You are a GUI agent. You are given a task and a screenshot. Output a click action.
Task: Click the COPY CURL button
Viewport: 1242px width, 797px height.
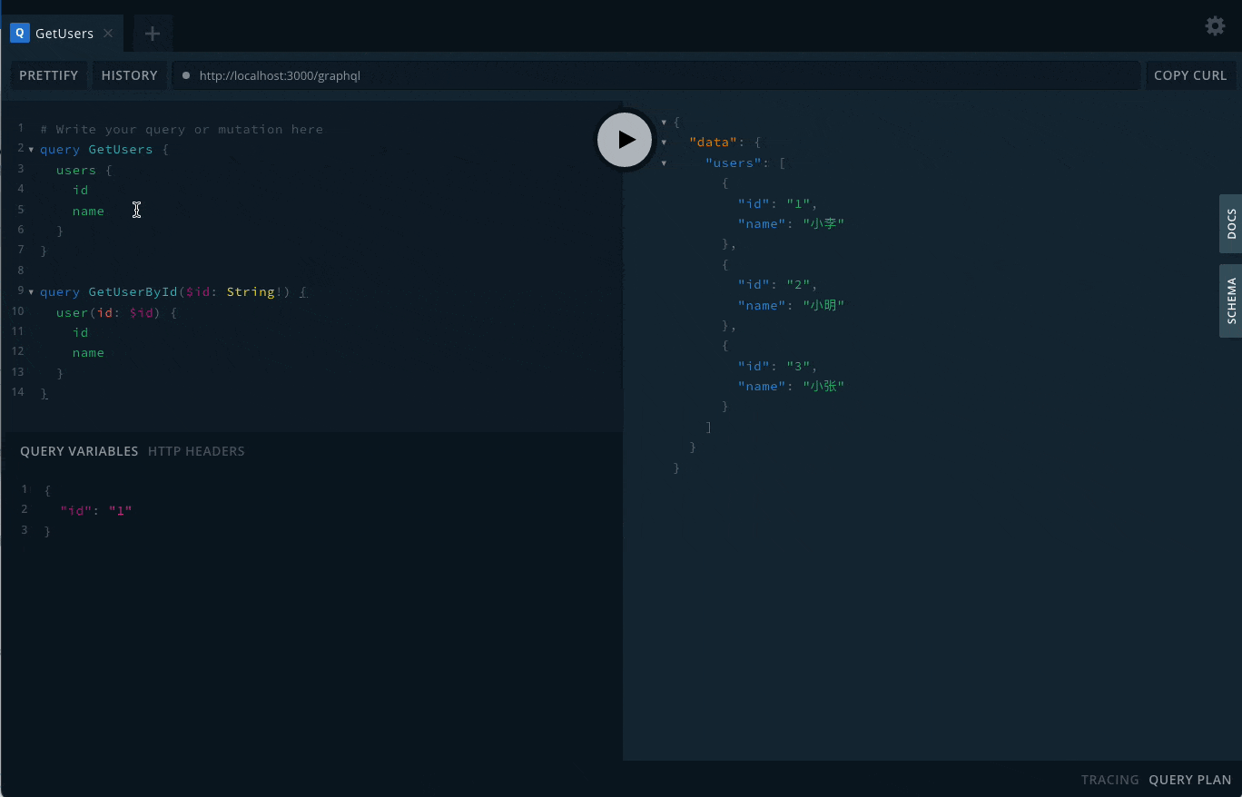point(1190,75)
